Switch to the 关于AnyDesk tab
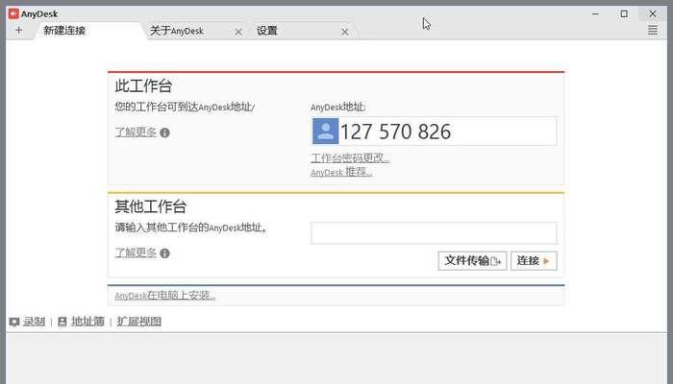This screenshot has width=673, height=384. click(177, 31)
